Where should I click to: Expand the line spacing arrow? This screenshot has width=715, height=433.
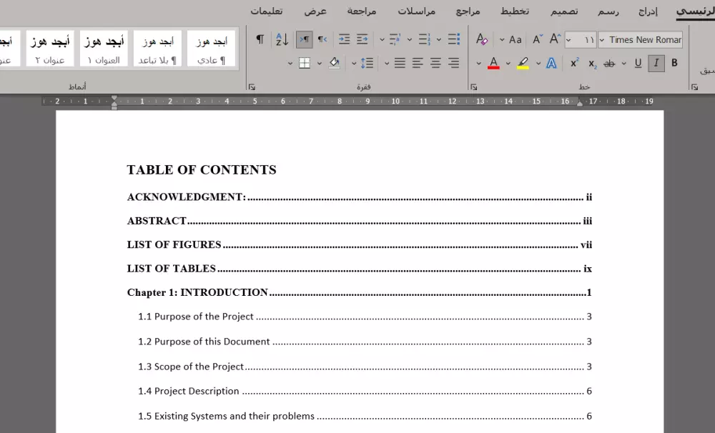click(x=353, y=64)
